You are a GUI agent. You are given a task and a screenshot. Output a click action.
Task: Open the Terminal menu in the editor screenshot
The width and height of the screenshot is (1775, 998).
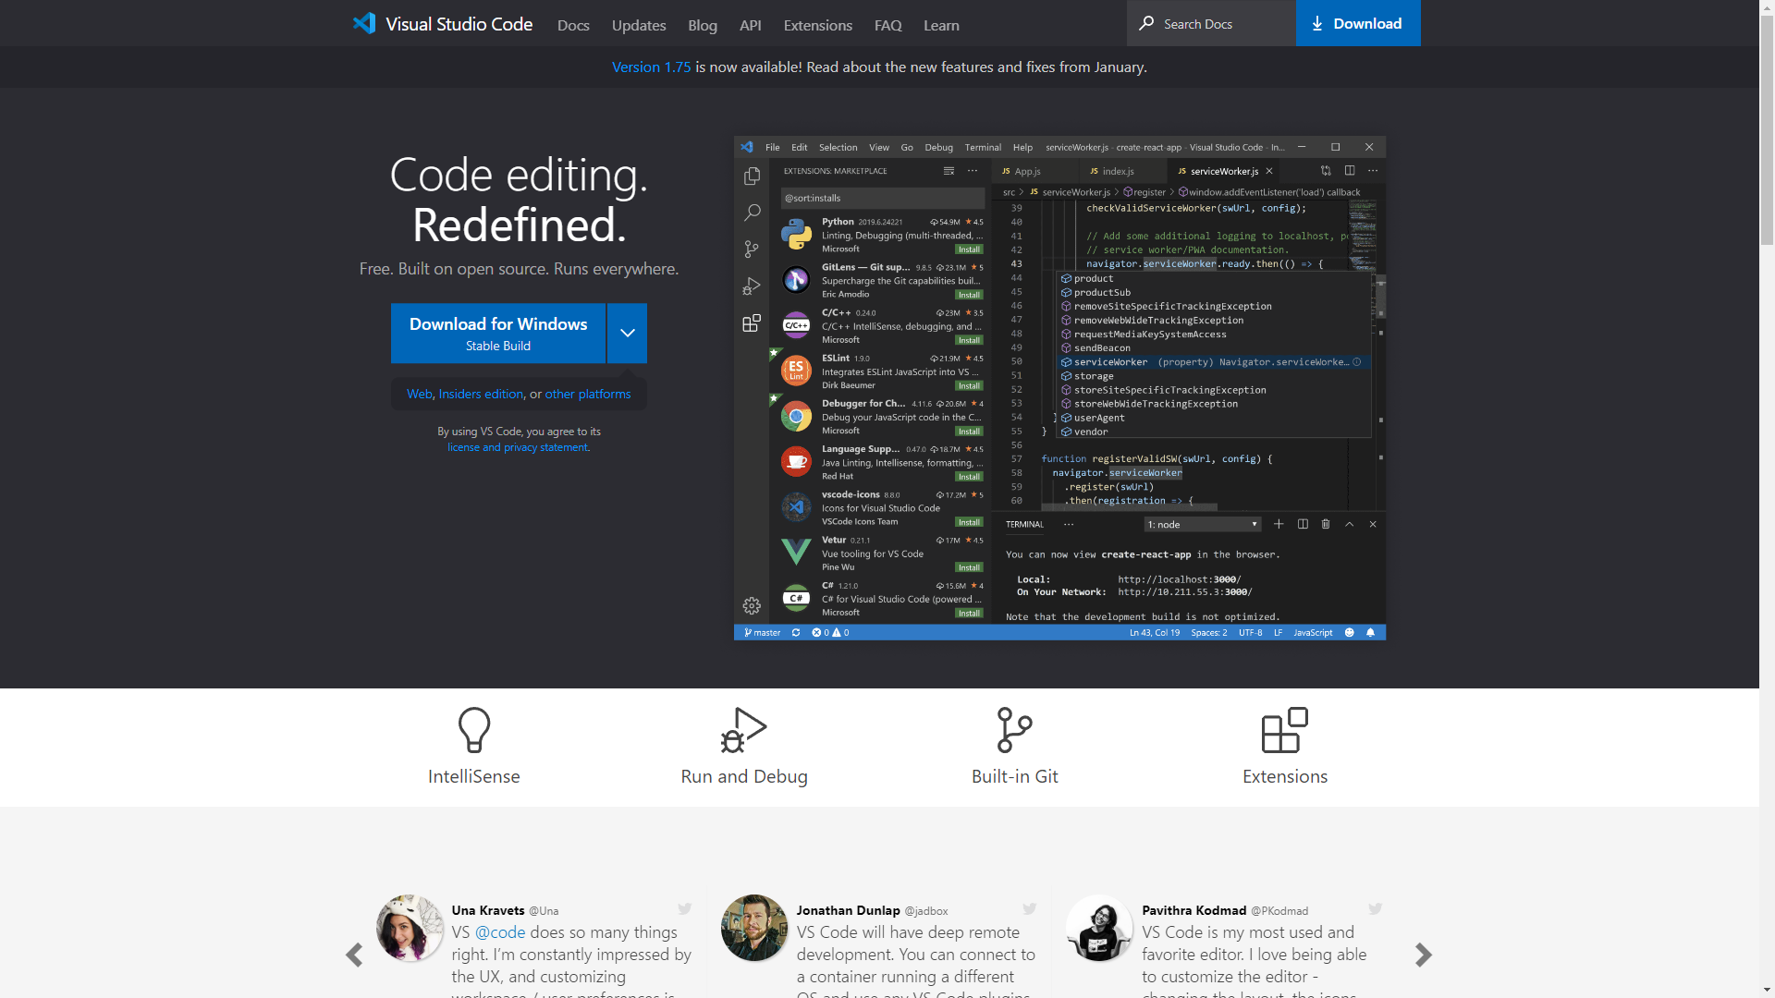point(983,147)
